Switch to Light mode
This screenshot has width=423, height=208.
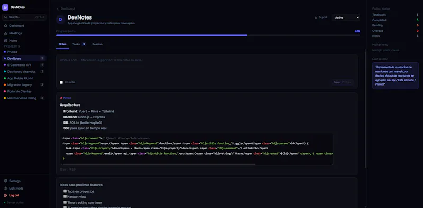coord(24,188)
